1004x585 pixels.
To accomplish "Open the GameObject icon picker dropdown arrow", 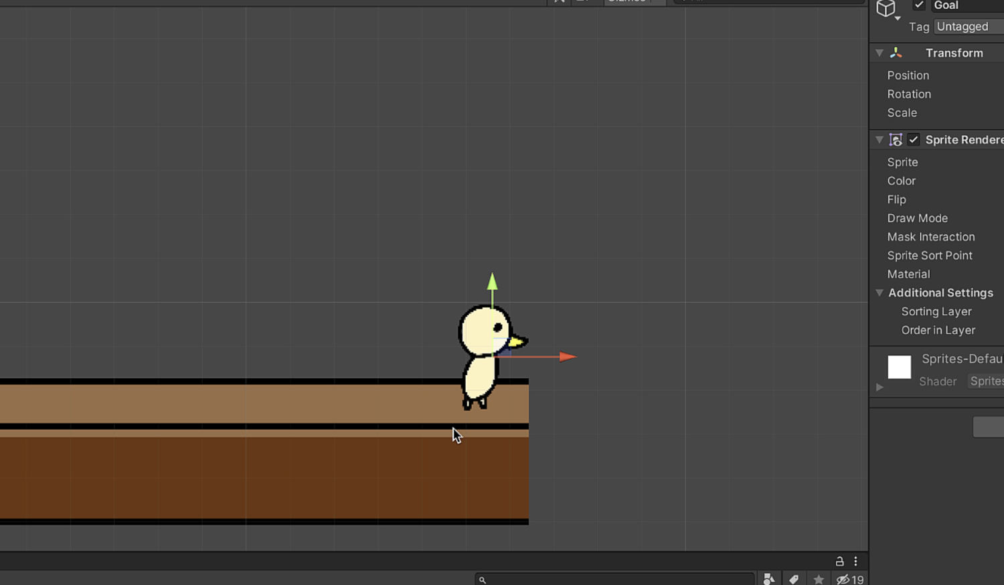I will pyautogui.click(x=898, y=19).
